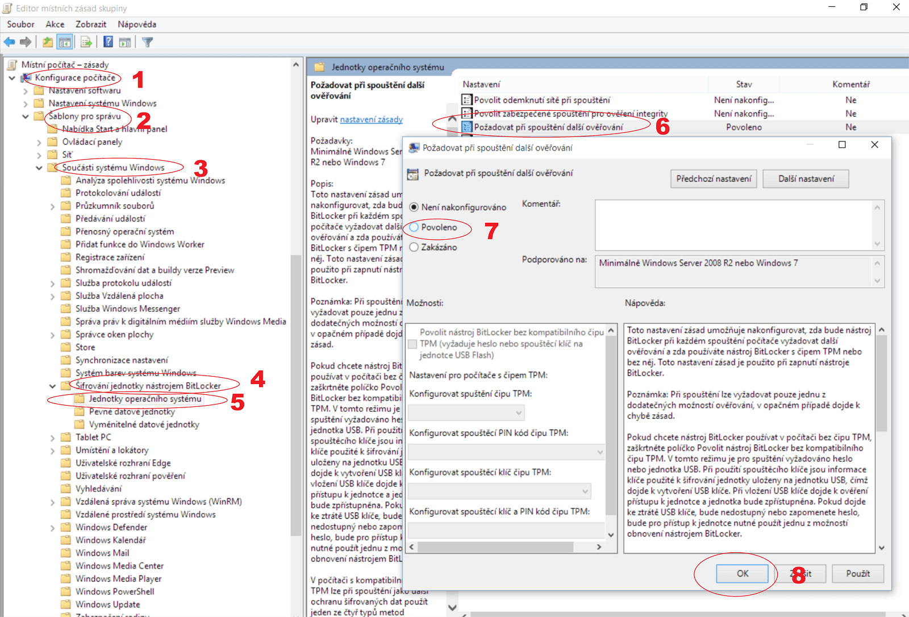
Task: Click the folder icon of Jednotky operačního systému
Action: [80, 399]
